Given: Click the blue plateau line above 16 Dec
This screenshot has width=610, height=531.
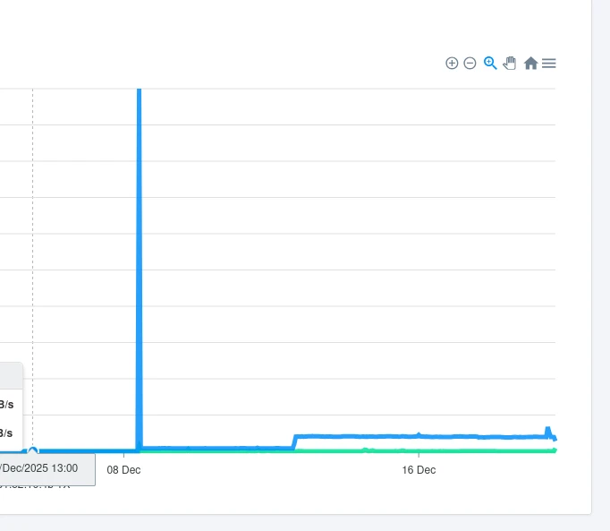Looking at the screenshot, I should (419, 436).
